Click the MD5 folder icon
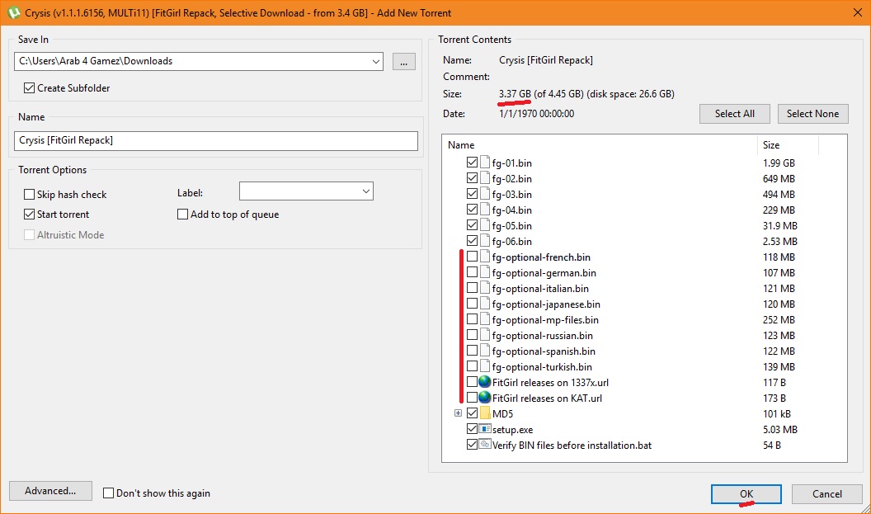Screen dimensions: 871x514 [x=484, y=413]
